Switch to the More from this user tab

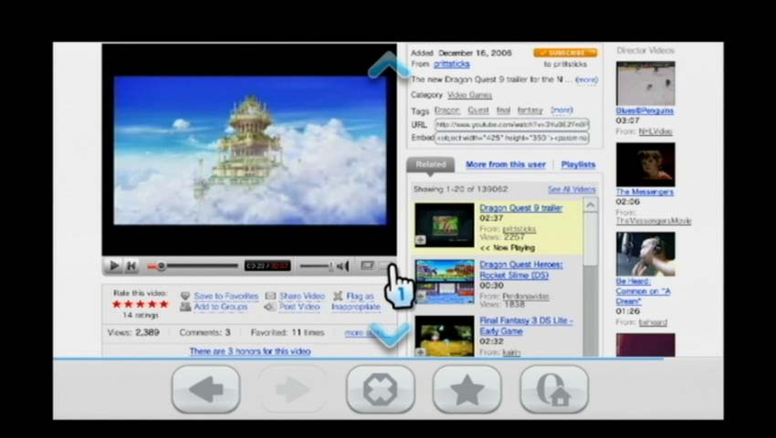point(505,164)
